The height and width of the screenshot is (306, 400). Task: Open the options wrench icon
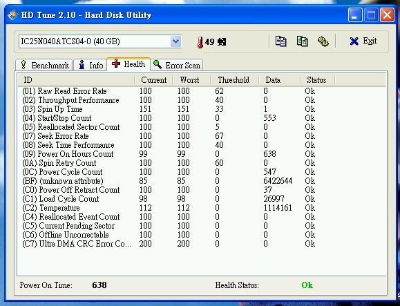(x=323, y=41)
